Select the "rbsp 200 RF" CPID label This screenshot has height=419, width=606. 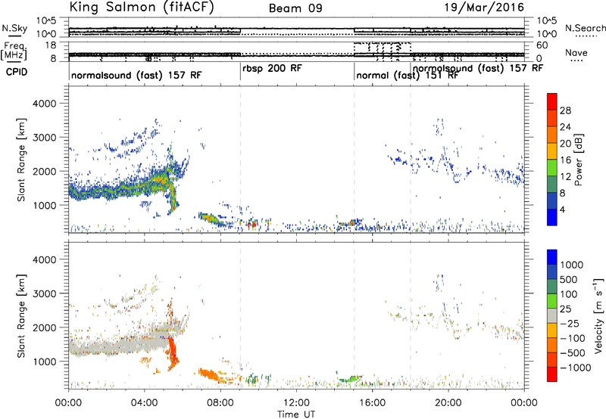click(272, 68)
